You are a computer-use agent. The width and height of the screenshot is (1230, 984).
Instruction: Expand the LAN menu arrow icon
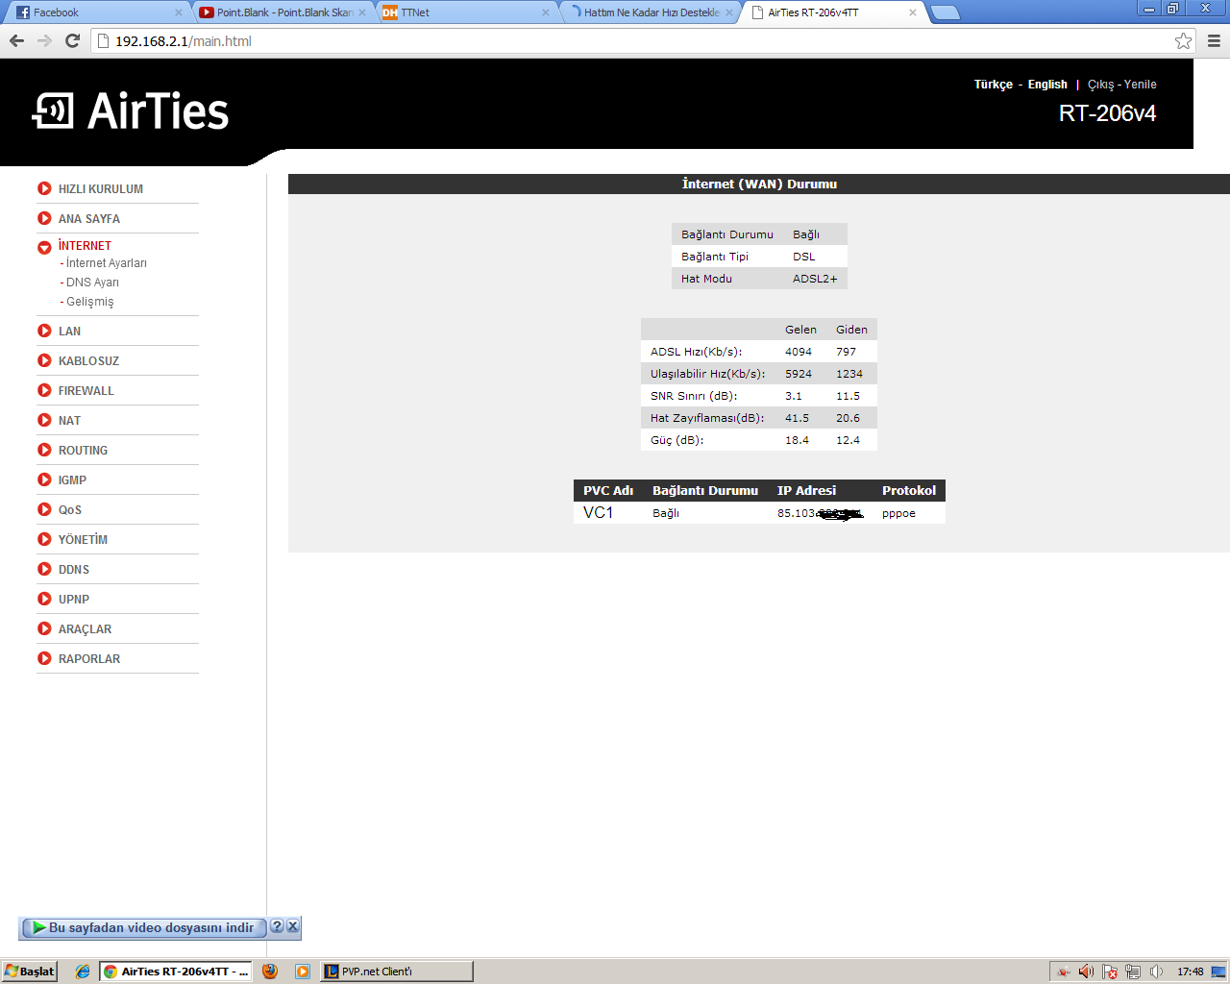pyautogui.click(x=44, y=331)
